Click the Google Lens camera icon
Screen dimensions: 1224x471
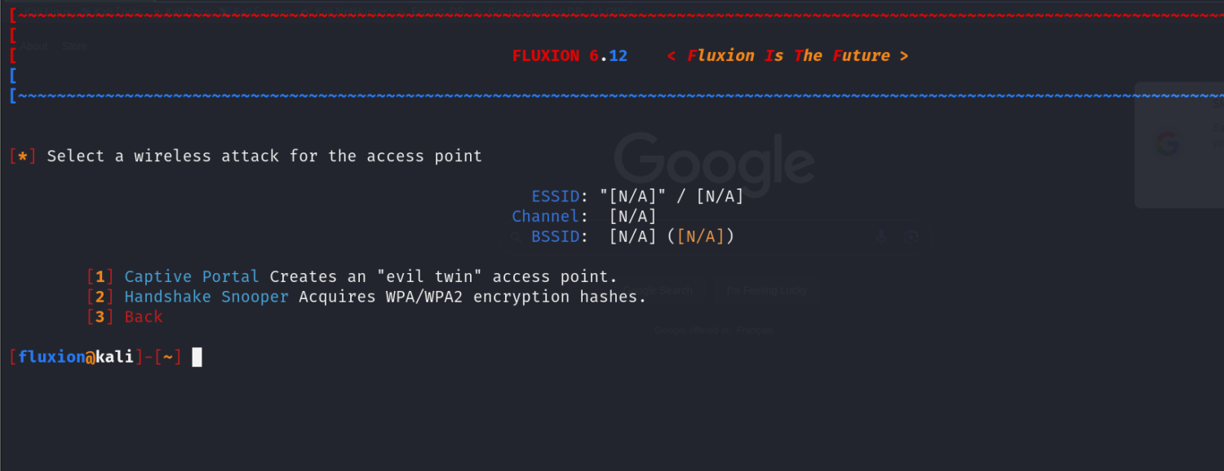[x=911, y=237]
